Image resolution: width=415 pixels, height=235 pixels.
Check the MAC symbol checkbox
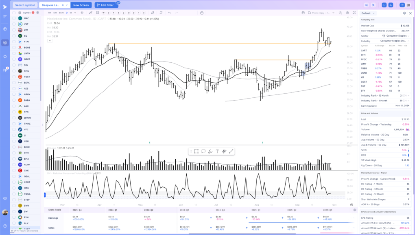14,18
